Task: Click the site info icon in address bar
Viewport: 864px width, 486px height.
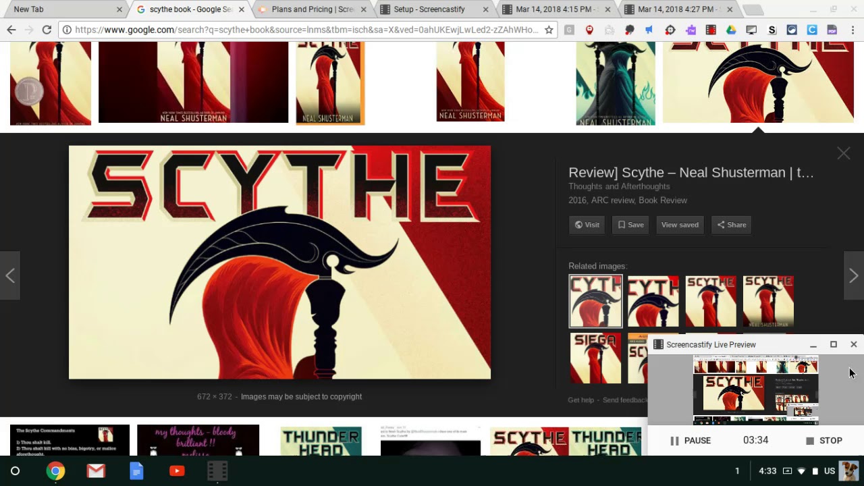Action: pyautogui.click(x=66, y=30)
